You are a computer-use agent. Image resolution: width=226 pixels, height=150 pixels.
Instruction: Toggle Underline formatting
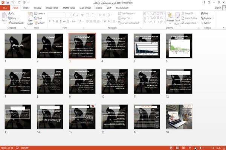click(57, 21)
